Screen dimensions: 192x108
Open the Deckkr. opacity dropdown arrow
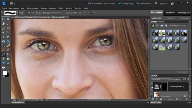pos(79,13)
